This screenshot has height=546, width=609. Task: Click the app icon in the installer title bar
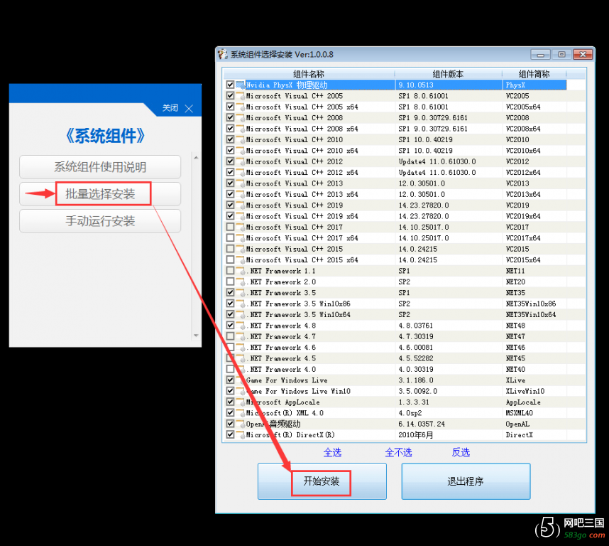pyautogui.click(x=223, y=55)
